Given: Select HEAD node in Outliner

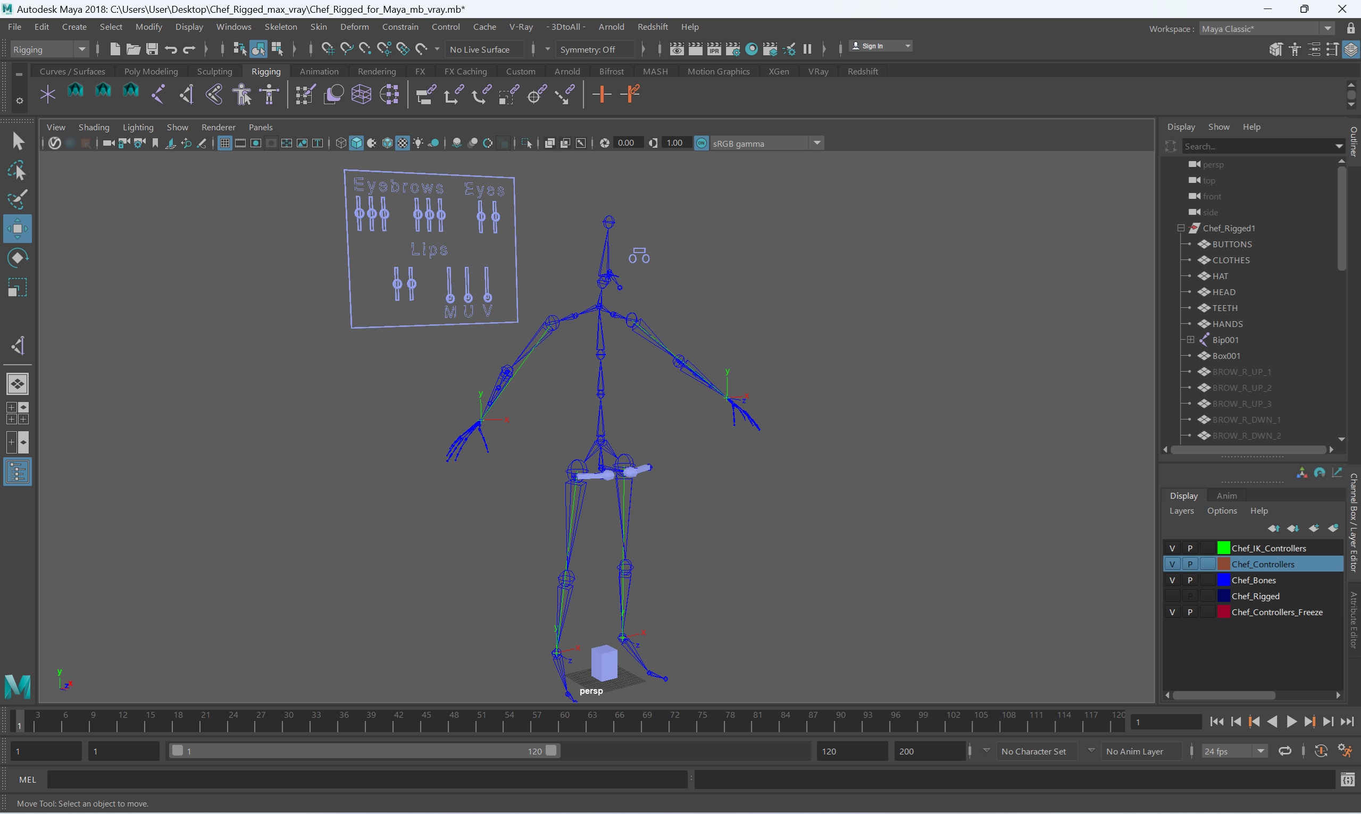Looking at the screenshot, I should point(1223,292).
